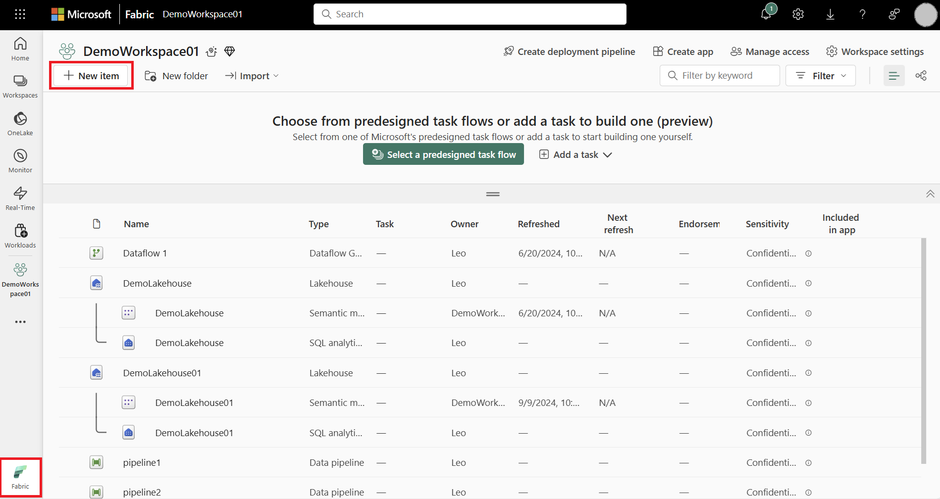Collapse the task flow panel chevron
This screenshot has height=499, width=940.
930,194
